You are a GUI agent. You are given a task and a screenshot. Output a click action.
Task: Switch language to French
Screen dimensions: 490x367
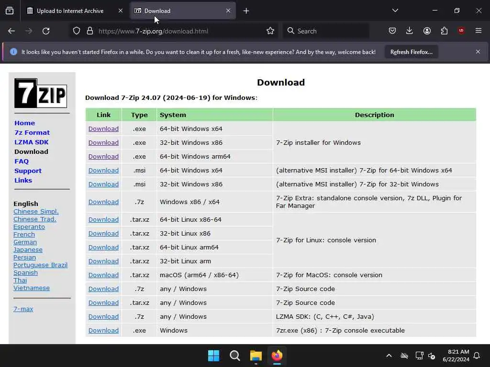tap(24, 234)
